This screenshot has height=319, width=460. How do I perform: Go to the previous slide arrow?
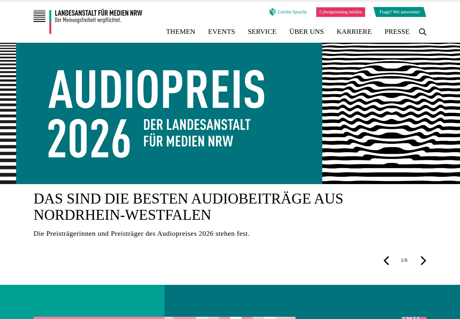(x=387, y=261)
